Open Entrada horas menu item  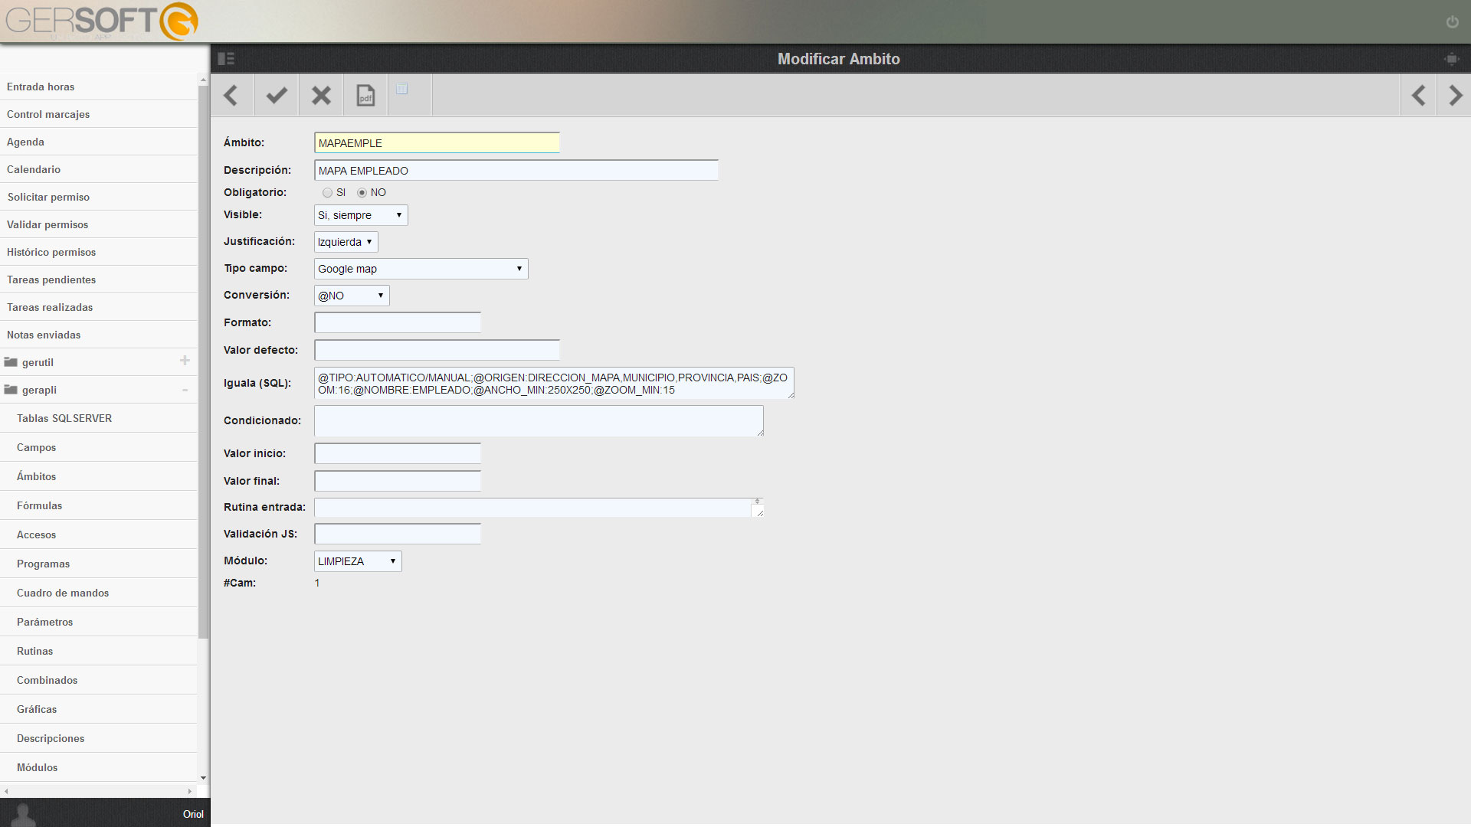99,87
